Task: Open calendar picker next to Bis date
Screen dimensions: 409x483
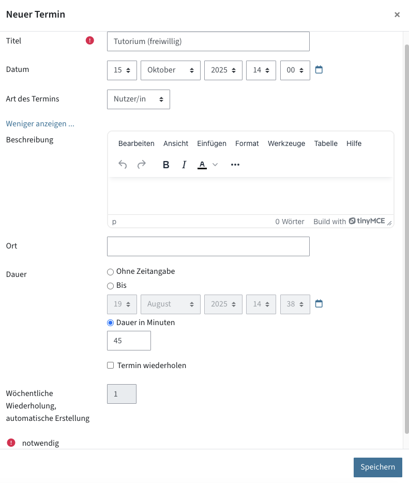Action: tap(319, 304)
